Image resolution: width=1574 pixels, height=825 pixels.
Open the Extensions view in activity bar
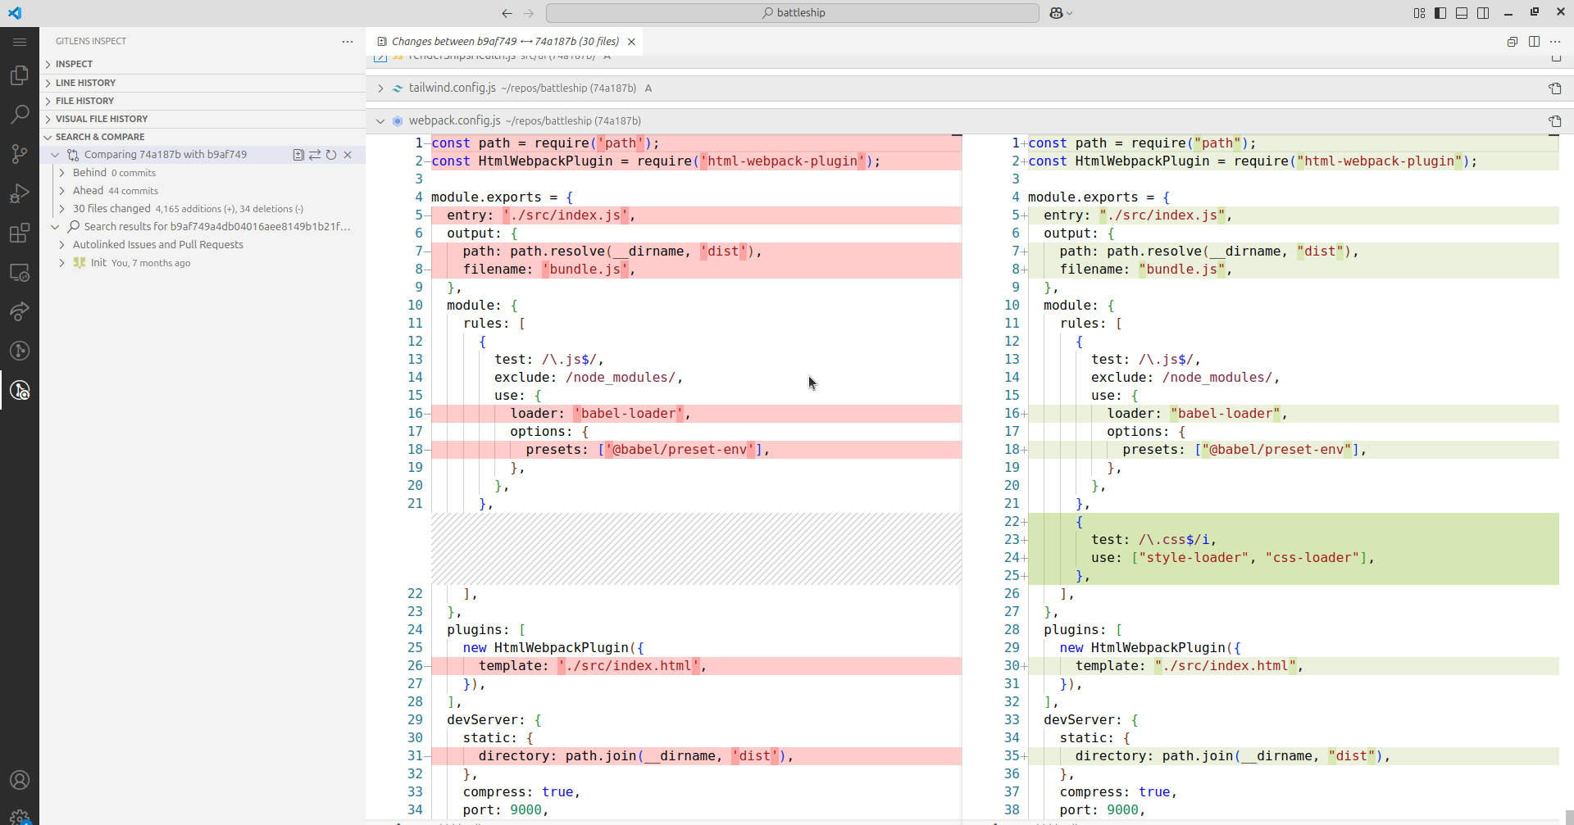tap(19, 233)
